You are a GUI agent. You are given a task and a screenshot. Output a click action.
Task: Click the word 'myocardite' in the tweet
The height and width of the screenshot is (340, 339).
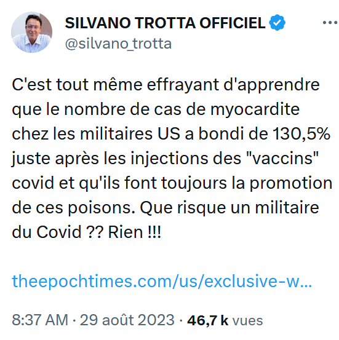(255, 110)
